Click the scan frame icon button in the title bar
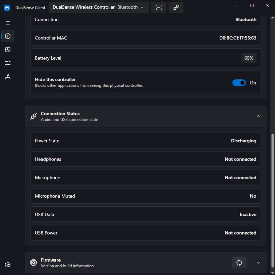 pos(159,7)
